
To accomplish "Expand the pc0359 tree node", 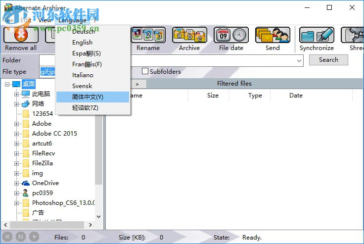I will pos(16,193).
